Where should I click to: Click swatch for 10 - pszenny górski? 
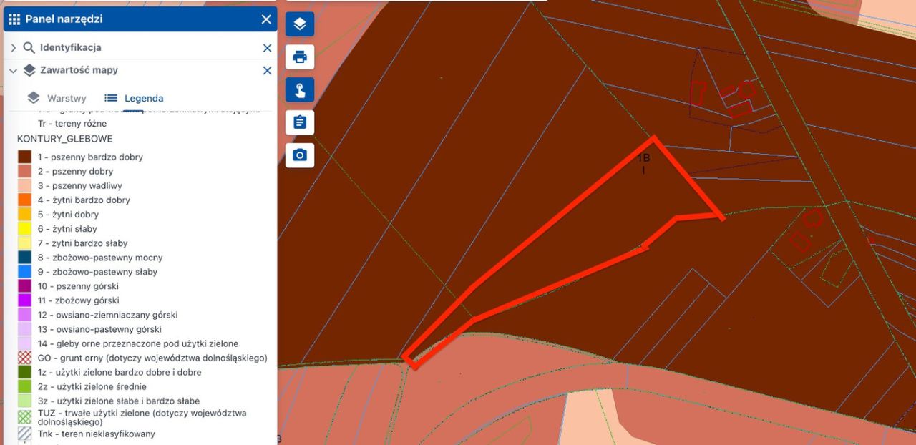click(24, 286)
